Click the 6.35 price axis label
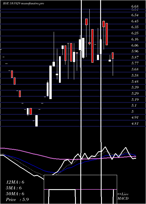The width and height of the screenshot is (146, 204). pyautogui.click(x=135, y=27)
